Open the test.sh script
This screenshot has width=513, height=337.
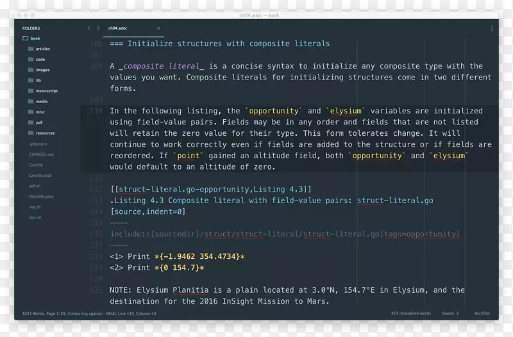coord(35,217)
